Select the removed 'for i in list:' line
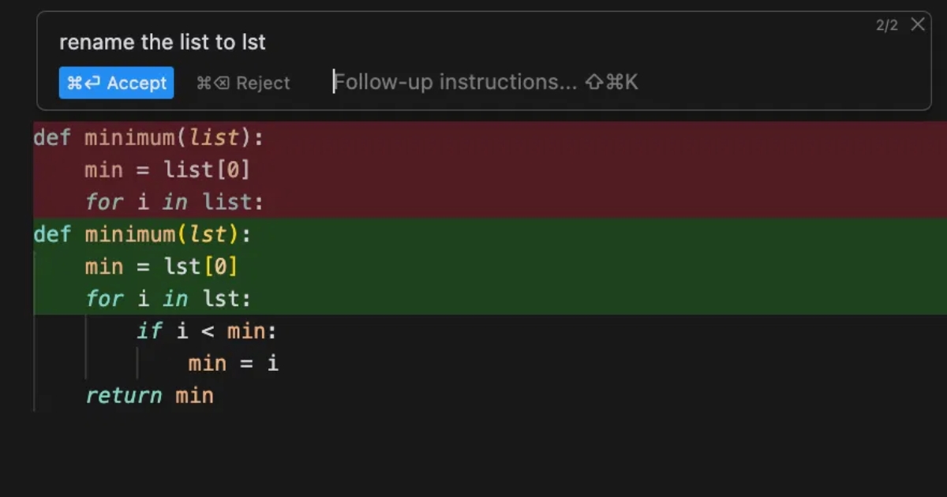Viewport: 947px width, 497px height. coord(174,202)
